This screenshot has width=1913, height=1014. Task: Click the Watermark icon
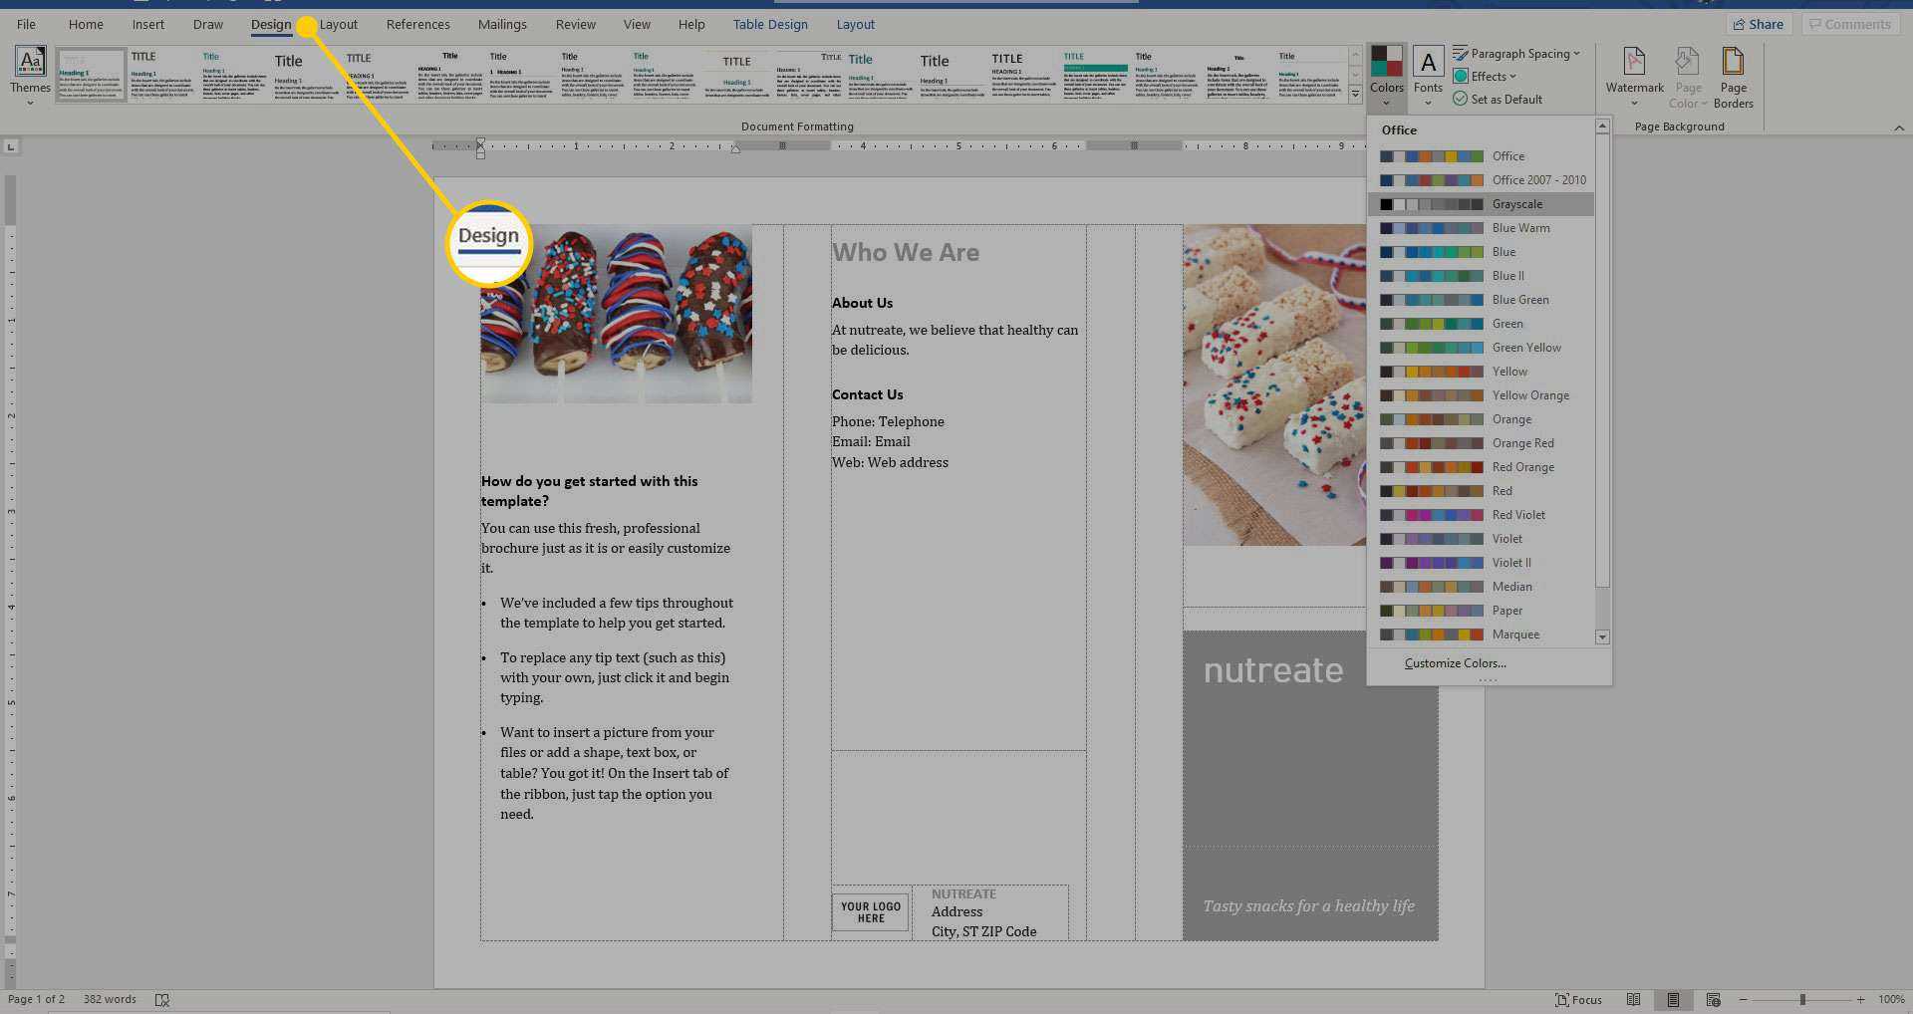pyautogui.click(x=1634, y=76)
